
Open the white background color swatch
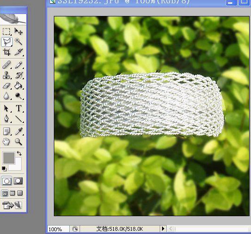pyautogui.click(x=17, y=166)
